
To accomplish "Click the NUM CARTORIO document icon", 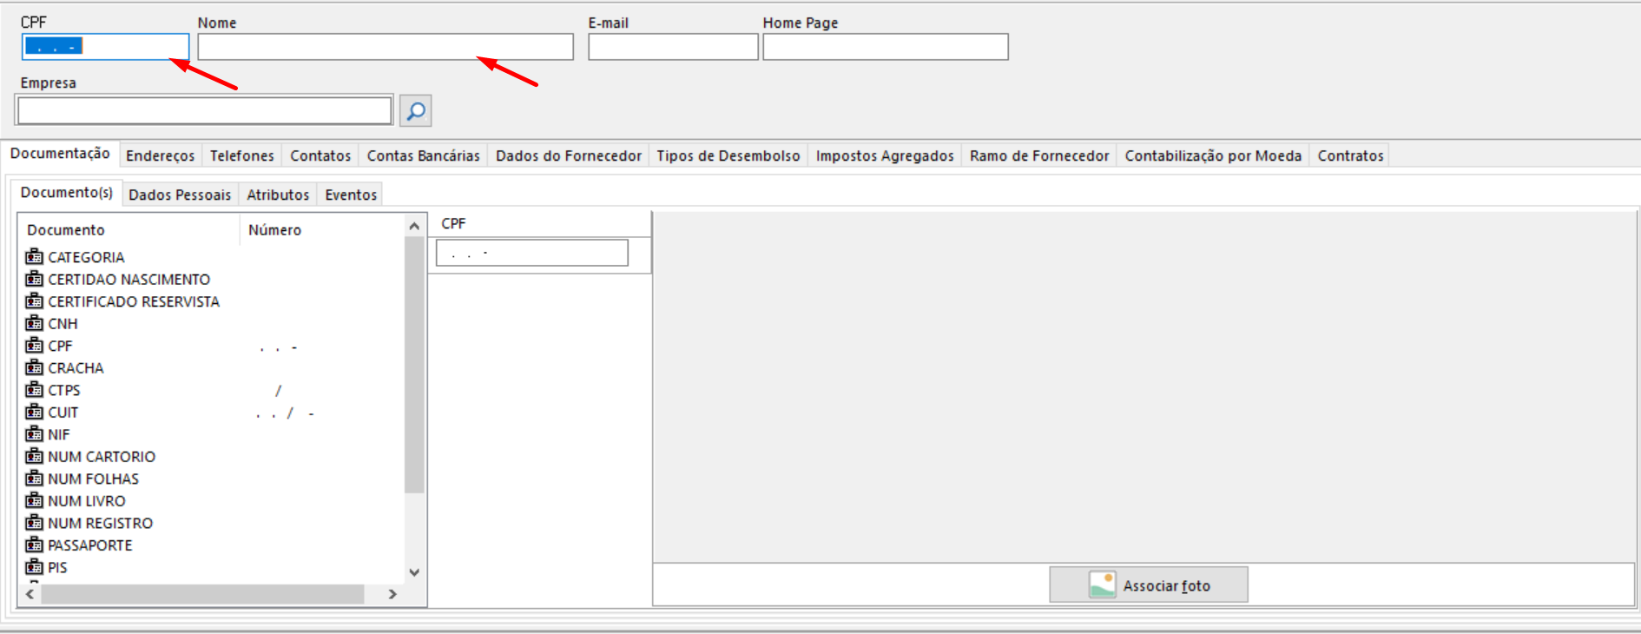I will pos(34,456).
